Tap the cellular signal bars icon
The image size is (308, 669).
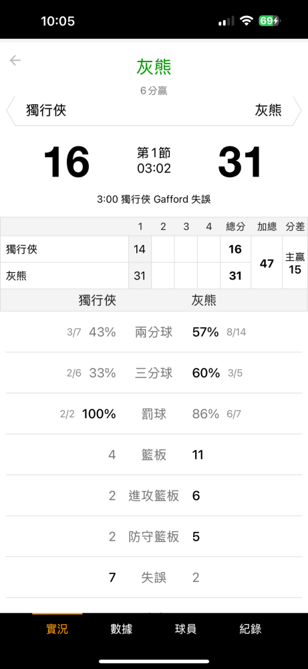226,21
